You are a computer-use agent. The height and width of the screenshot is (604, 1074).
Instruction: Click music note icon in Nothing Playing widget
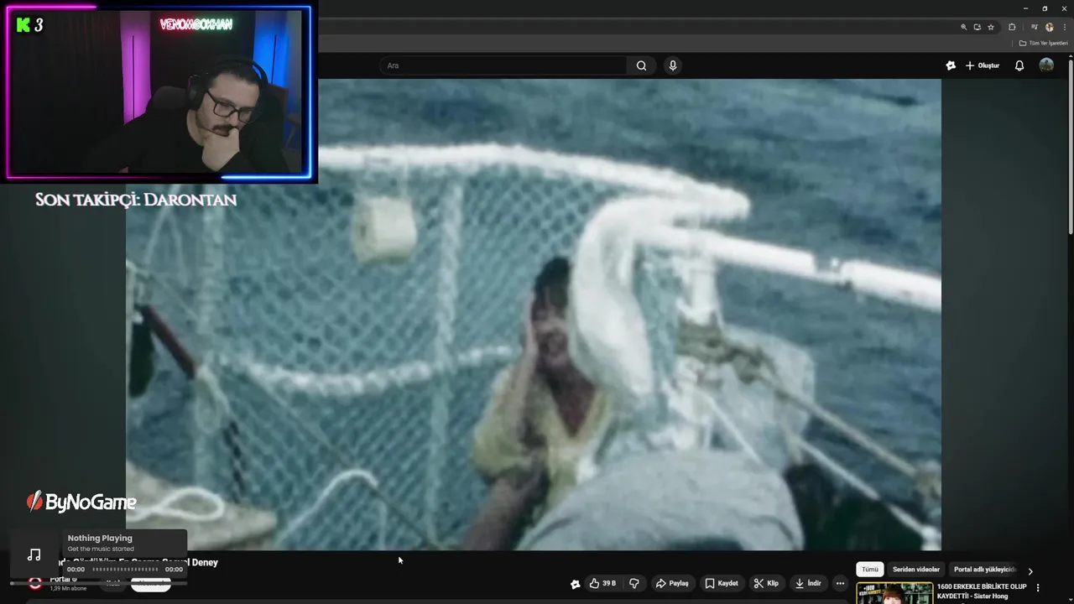click(34, 555)
